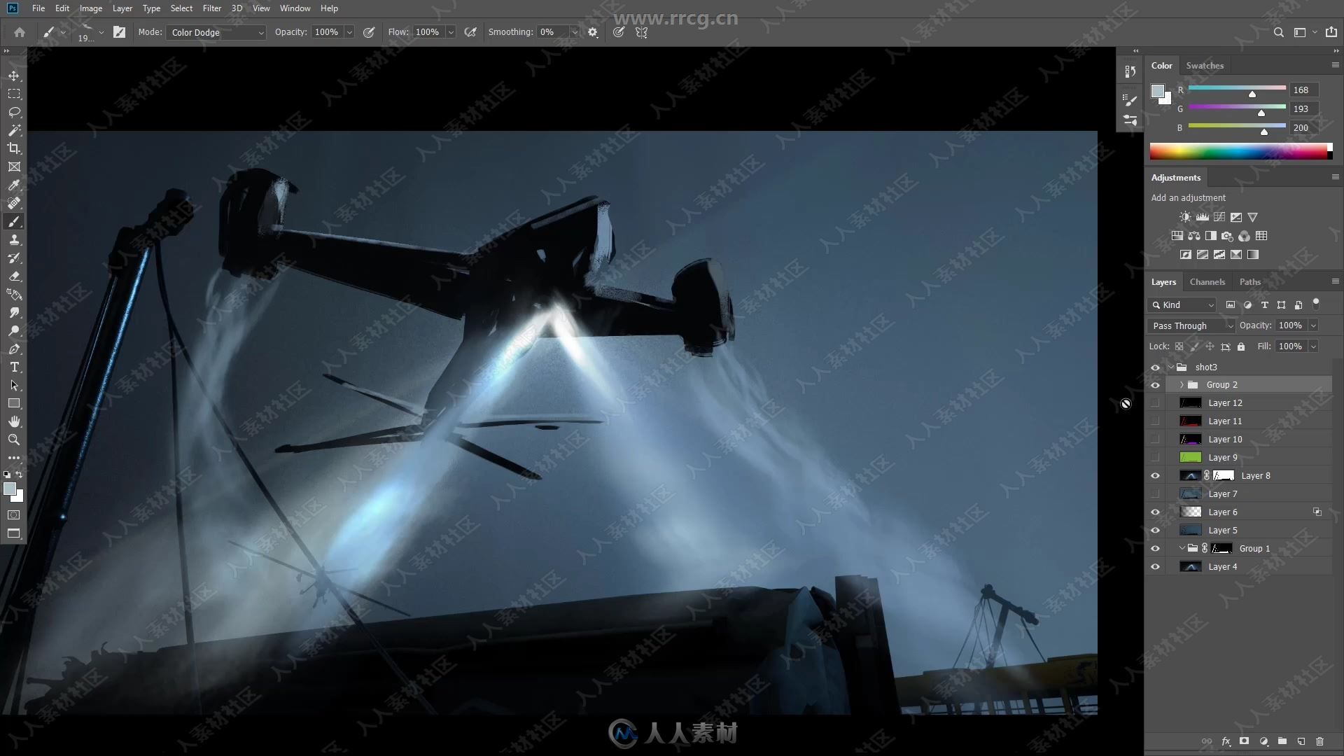The image size is (1344, 756).
Task: Select the Dodge tool
Action: [14, 330]
